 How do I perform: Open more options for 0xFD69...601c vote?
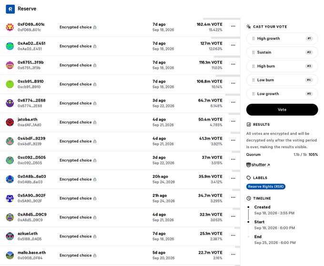tap(233, 26)
